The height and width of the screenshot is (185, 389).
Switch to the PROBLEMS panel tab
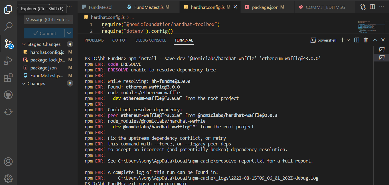click(94, 40)
